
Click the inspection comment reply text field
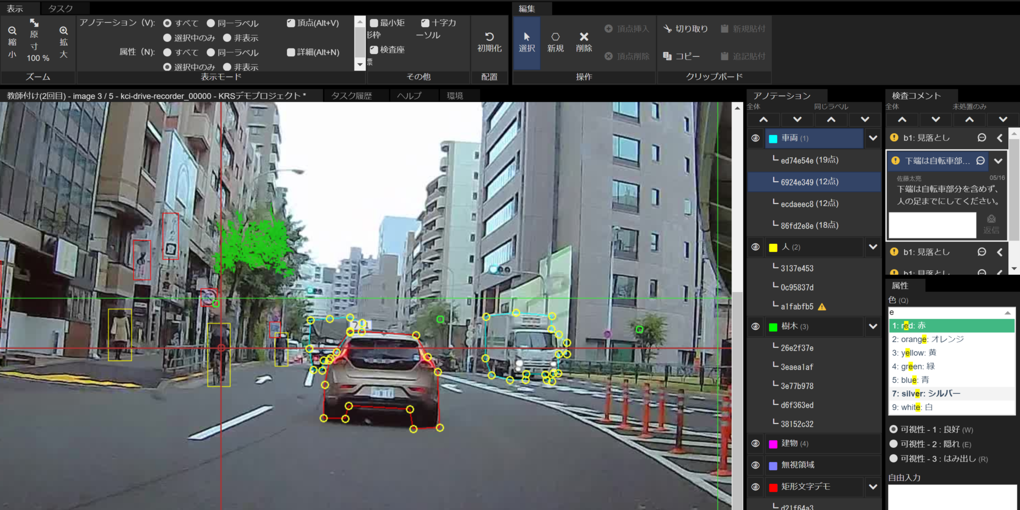[x=932, y=225]
